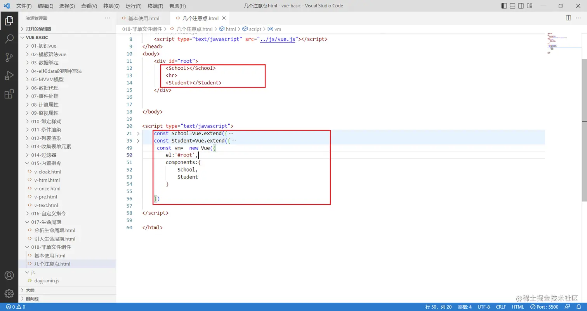Open Explorer panel more actions ellipsis
Screen dimensions: 587x311
tap(108, 18)
